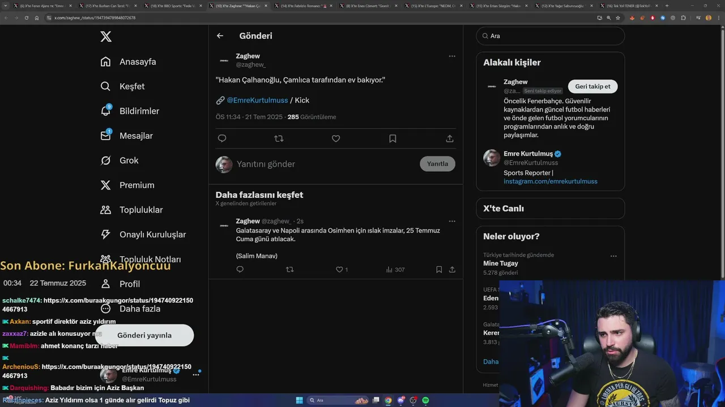This screenshot has width=725, height=407.
Task: Open Chrome on taskbar
Action: 388,400
